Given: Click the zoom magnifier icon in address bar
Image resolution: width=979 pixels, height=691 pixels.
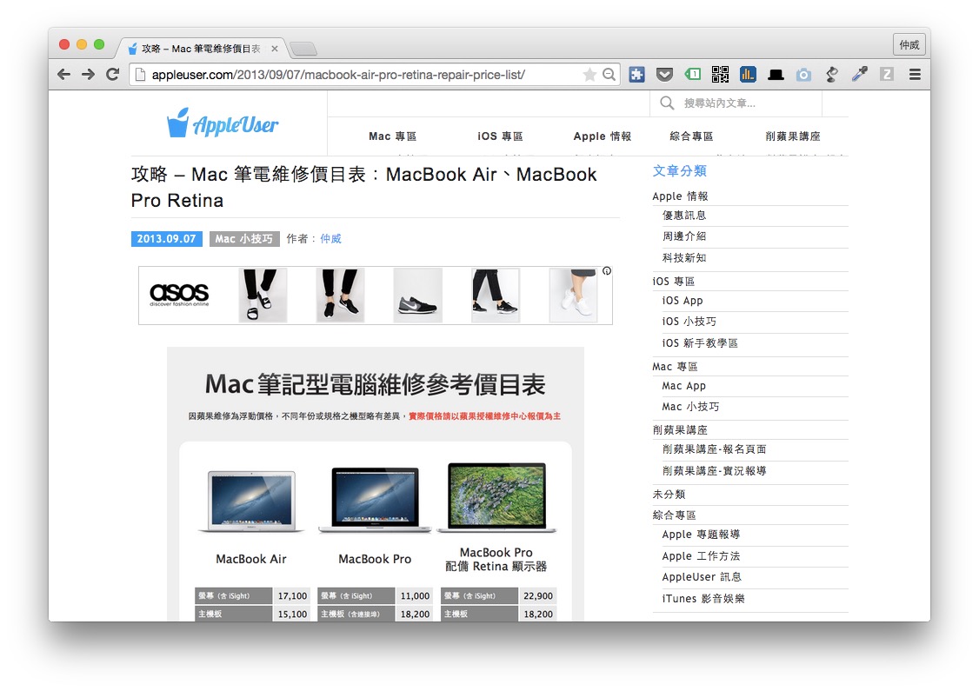Looking at the screenshot, I should tap(609, 75).
